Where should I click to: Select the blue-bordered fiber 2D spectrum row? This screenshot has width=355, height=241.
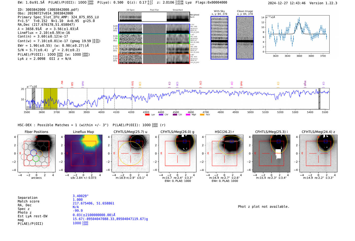154,29
